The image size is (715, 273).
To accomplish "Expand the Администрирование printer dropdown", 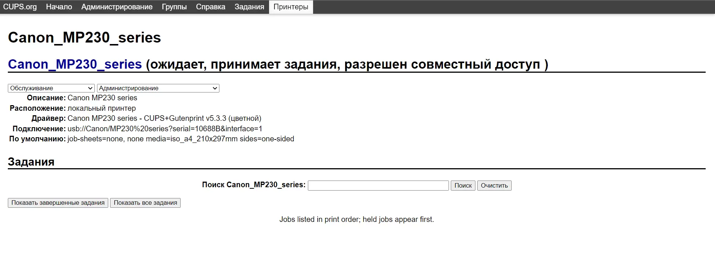I will point(158,88).
